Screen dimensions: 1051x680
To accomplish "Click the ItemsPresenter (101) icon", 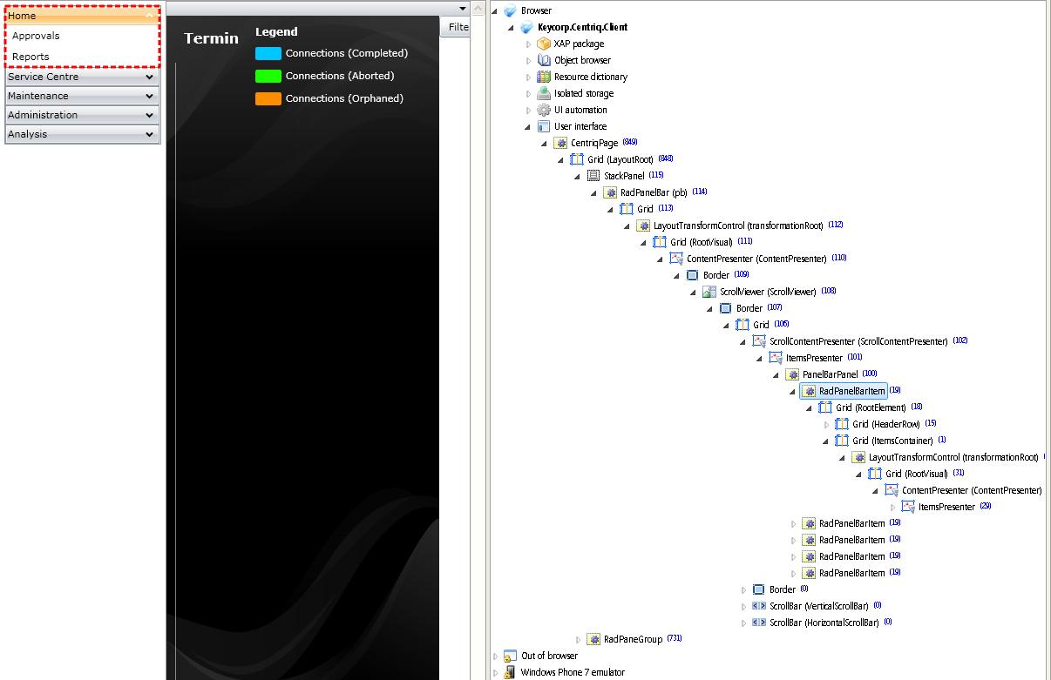I will click(x=776, y=358).
